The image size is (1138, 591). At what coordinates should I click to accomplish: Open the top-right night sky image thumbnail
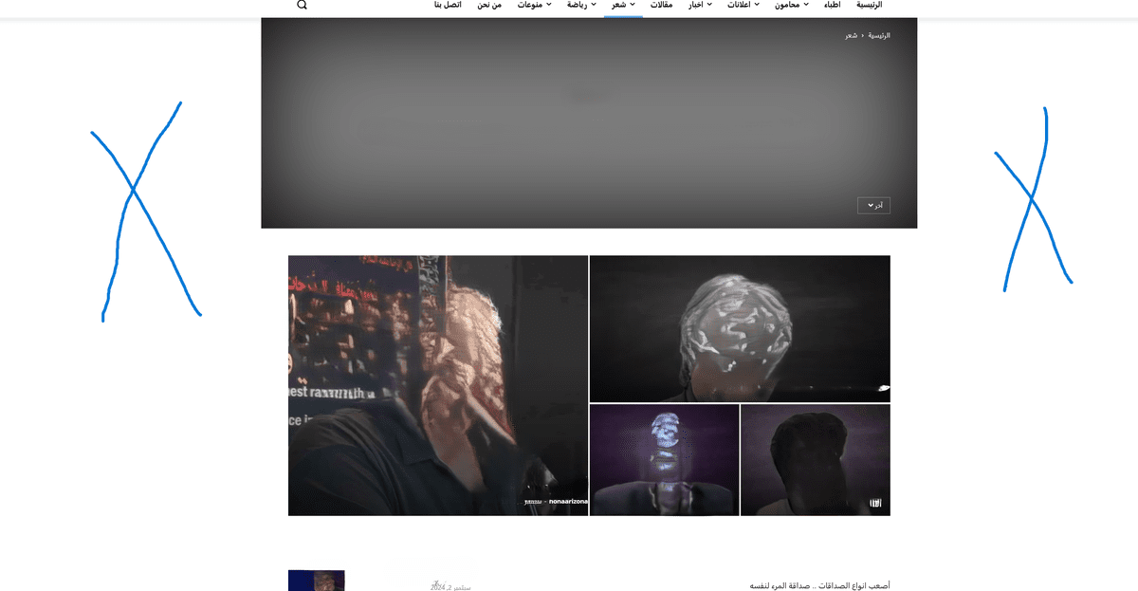click(x=740, y=328)
